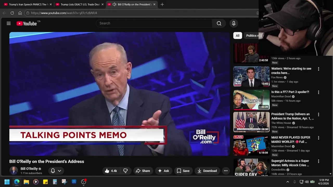The height and width of the screenshot is (187, 333).
Task: Select the Politics filter chip
Action: pos(251,36)
